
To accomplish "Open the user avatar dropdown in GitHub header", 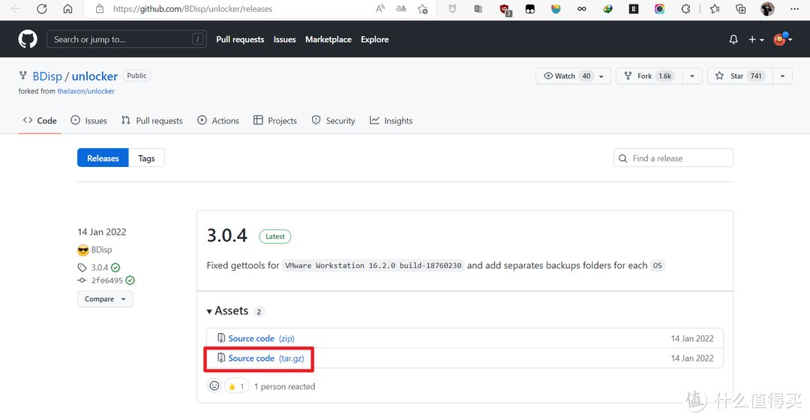I will click(x=782, y=39).
